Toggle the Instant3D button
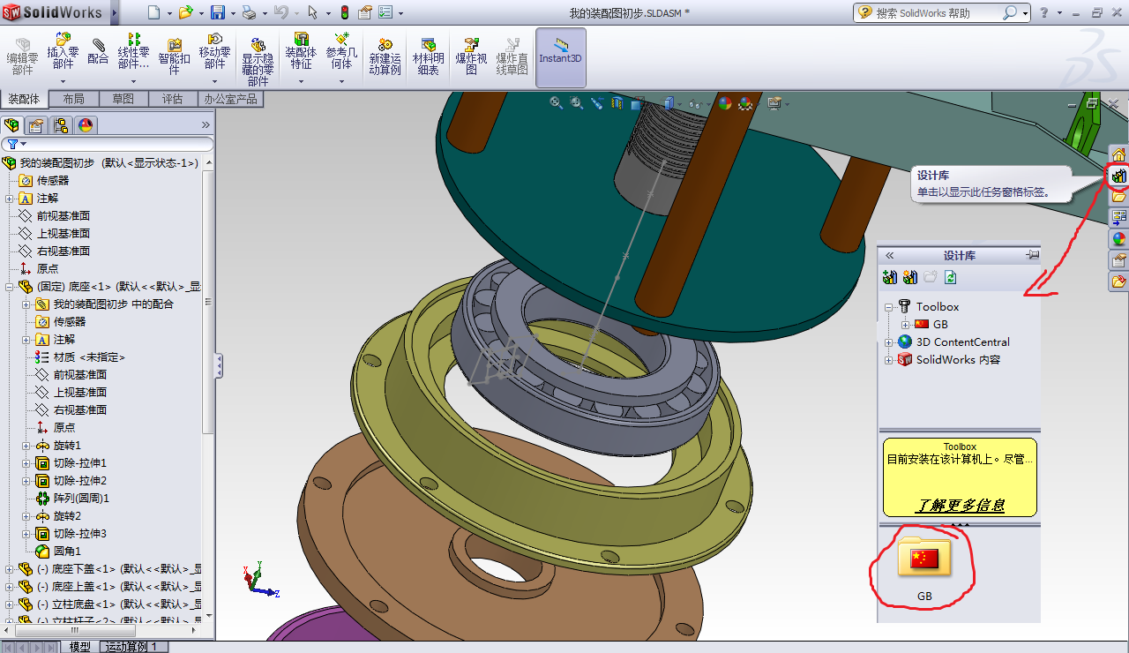 (x=561, y=57)
